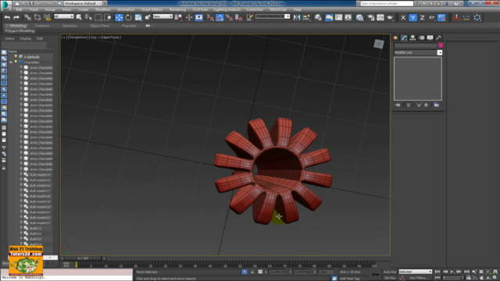Open the Rendering menu

tap(177, 9)
